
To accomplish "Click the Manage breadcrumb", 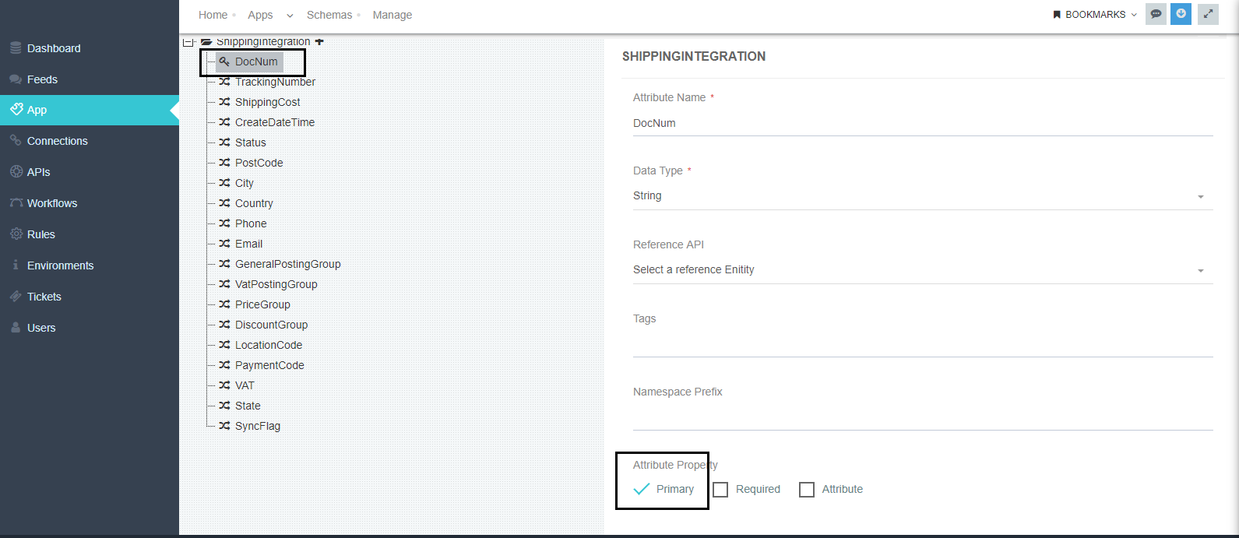I will tap(392, 15).
